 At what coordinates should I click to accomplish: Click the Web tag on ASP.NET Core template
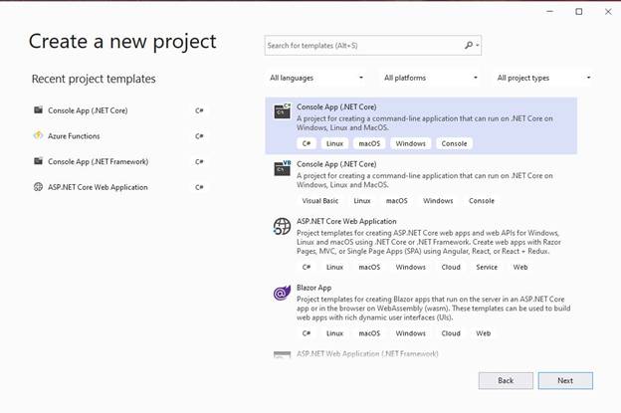tap(520, 267)
